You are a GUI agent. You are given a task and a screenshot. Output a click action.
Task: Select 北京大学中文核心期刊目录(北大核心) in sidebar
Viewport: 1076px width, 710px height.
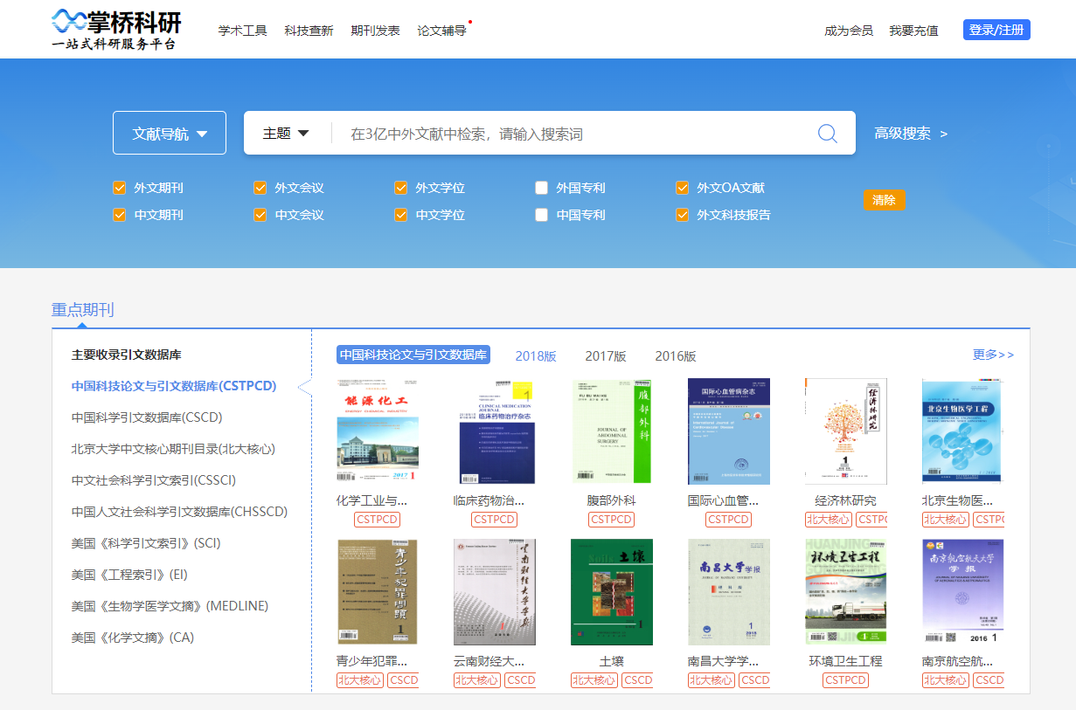tap(173, 449)
